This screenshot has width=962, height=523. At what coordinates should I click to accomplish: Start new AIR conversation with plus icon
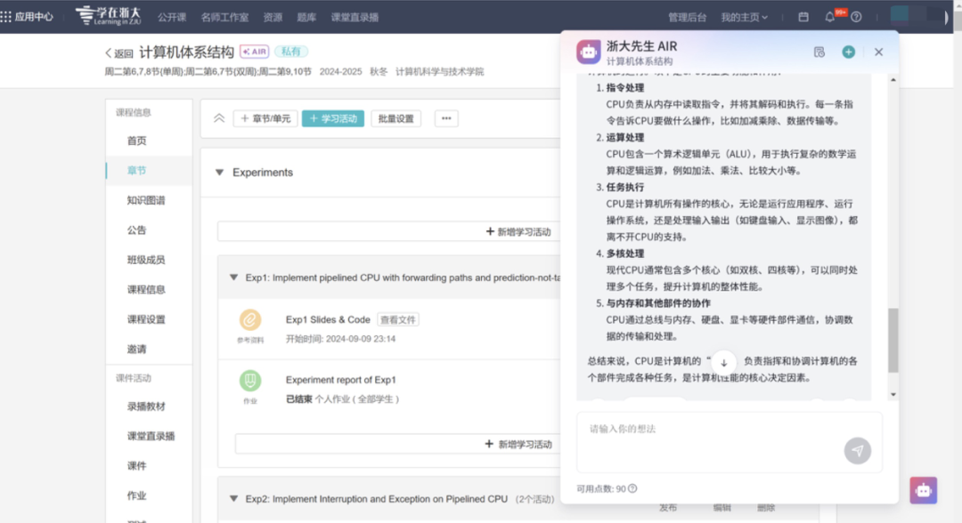(848, 52)
